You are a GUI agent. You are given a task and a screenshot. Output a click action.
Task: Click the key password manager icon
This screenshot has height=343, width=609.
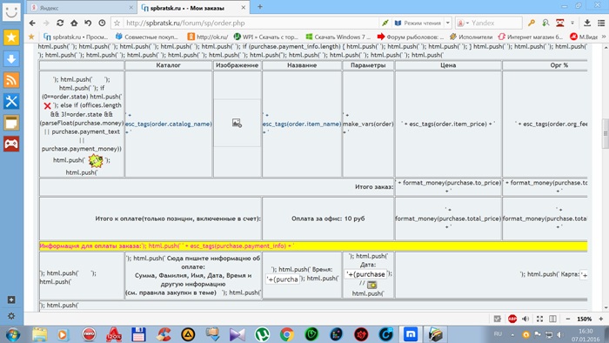click(x=532, y=24)
